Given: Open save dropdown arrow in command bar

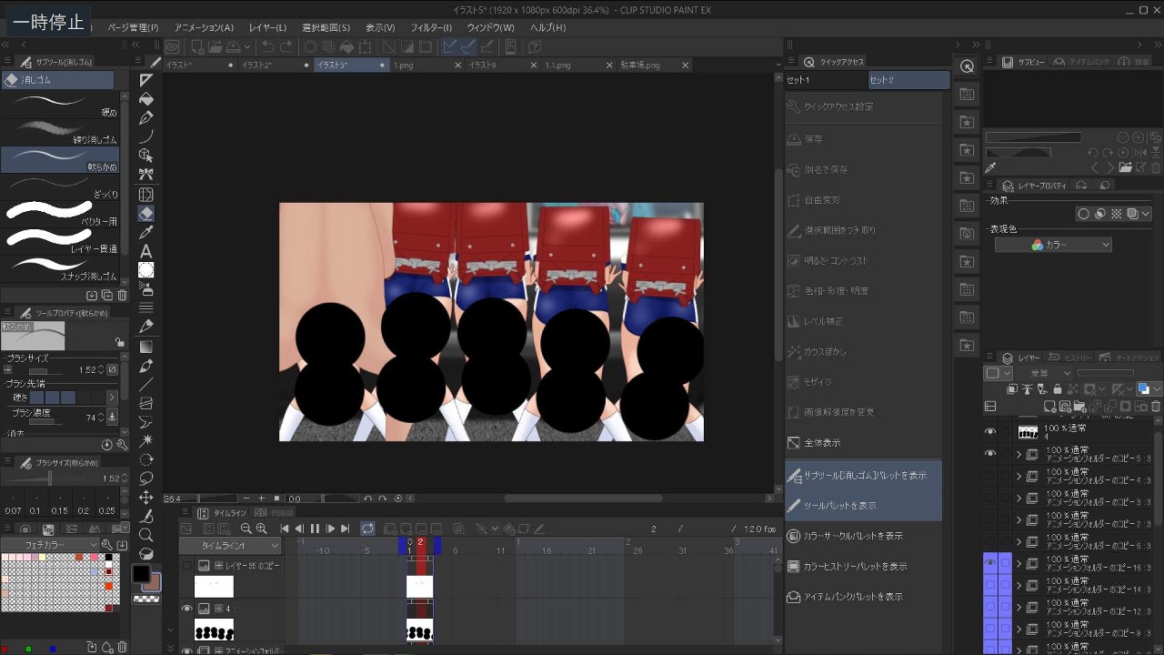Looking at the screenshot, I should click(246, 46).
